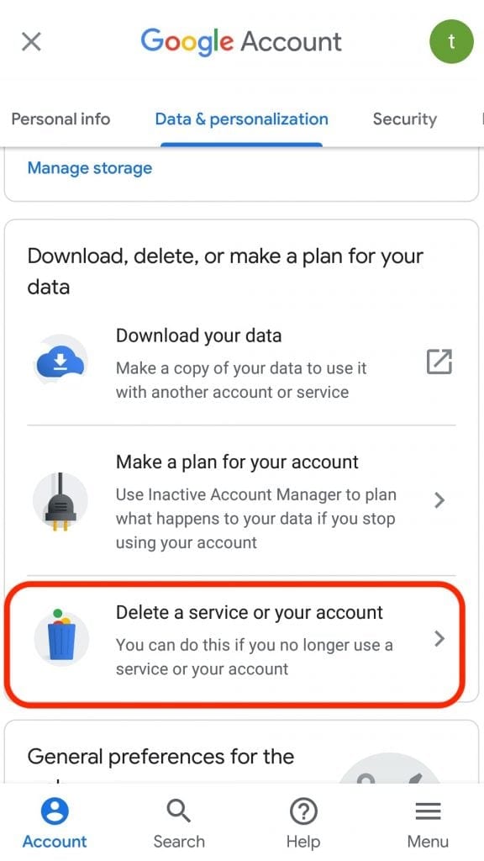Tap the Help question mark icon
Image resolution: width=484 pixels, height=861 pixels.
coord(302,811)
